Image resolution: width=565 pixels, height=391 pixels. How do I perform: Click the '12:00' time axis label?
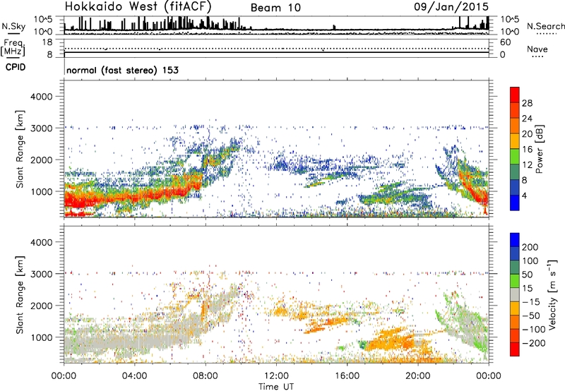pos(276,376)
